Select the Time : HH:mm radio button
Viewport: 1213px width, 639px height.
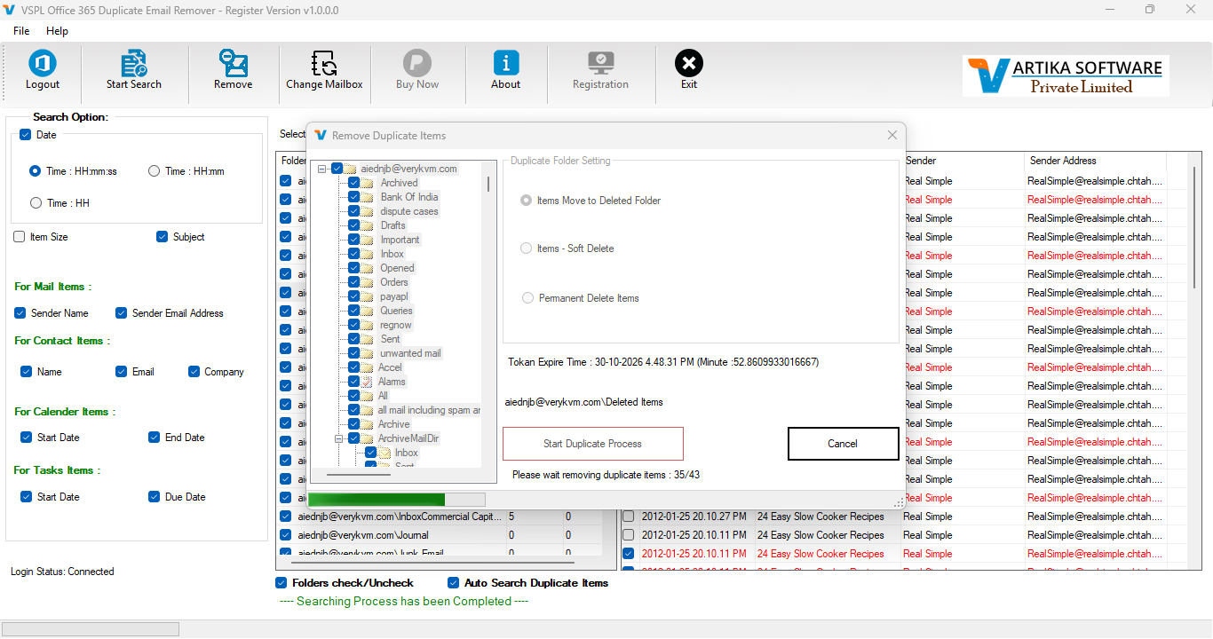pos(154,171)
